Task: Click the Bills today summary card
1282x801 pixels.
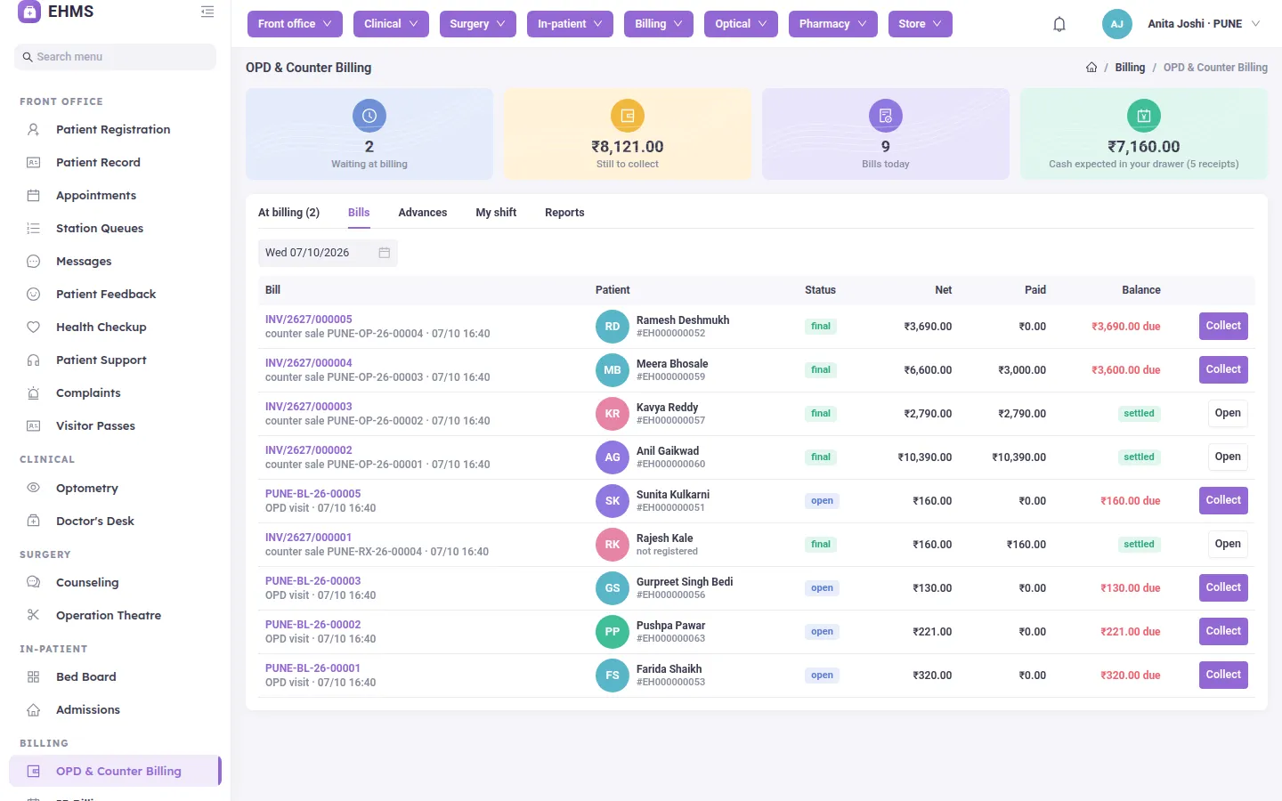Action: [886, 134]
